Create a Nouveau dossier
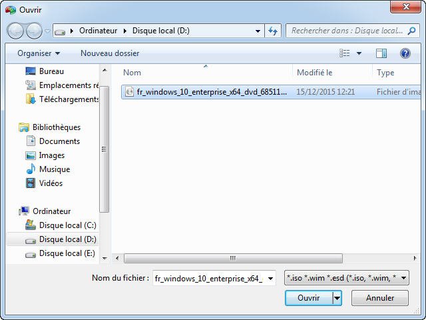 pyautogui.click(x=110, y=53)
